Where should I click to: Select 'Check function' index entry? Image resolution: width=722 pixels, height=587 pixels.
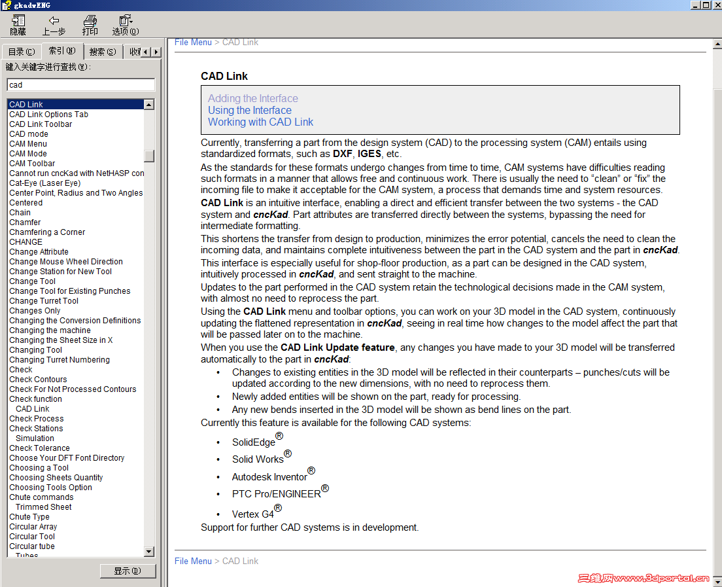[x=35, y=399]
